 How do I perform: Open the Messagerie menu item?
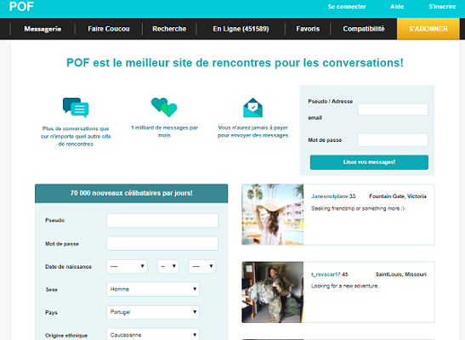pyautogui.click(x=43, y=29)
